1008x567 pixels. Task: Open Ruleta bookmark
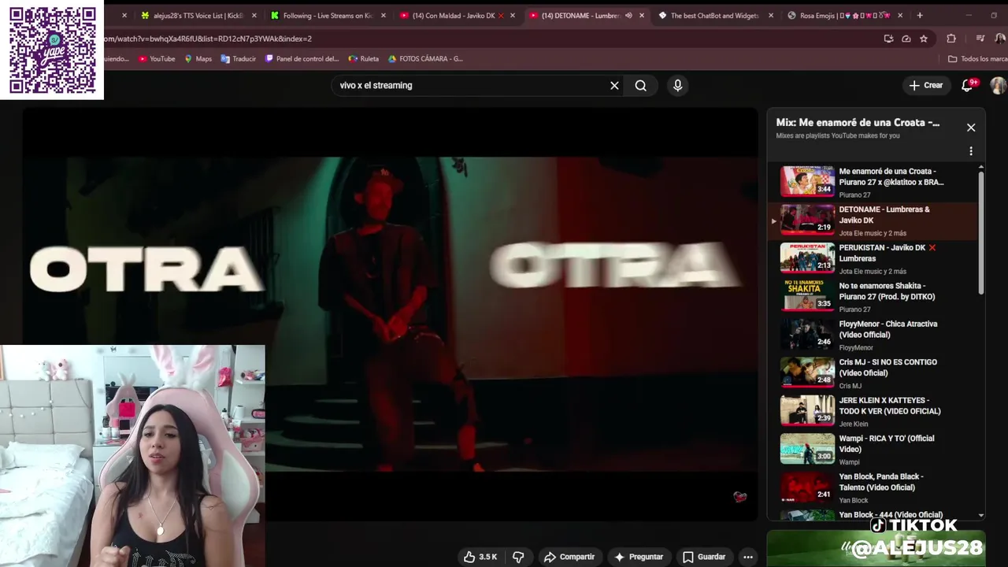pos(364,58)
